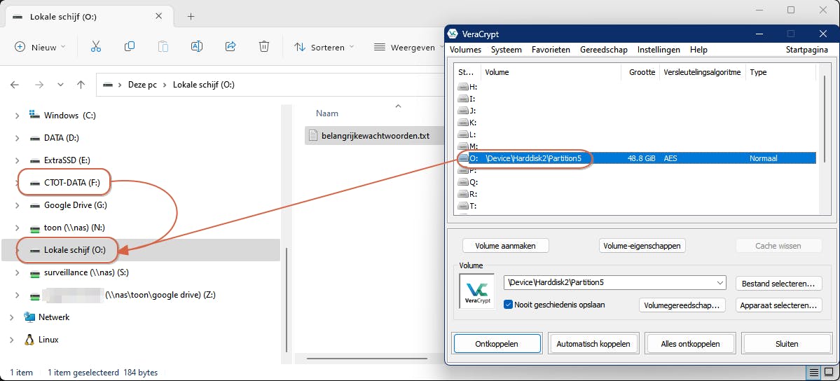Viewport: 840px width, 381px height.
Task: Select drive letter L: in VeraCrypt list
Action: click(467, 134)
